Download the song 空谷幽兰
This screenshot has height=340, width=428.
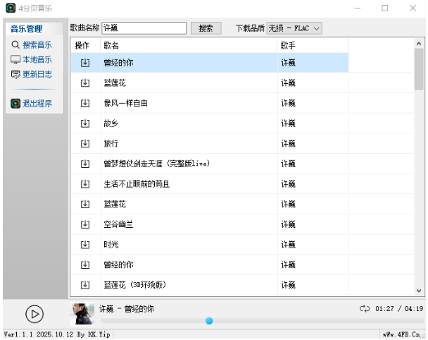[85, 224]
